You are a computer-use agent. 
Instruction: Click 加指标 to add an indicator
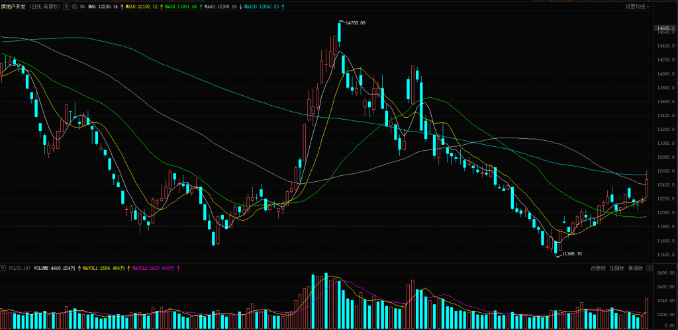pos(617,268)
